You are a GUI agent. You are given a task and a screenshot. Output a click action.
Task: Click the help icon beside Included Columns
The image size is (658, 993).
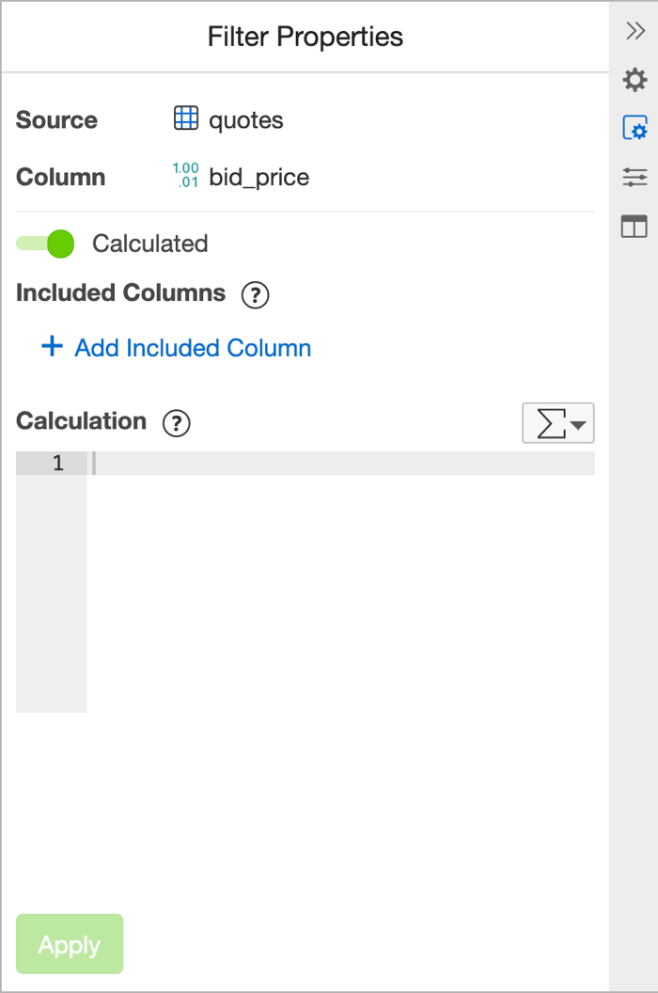tap(256, 295)
